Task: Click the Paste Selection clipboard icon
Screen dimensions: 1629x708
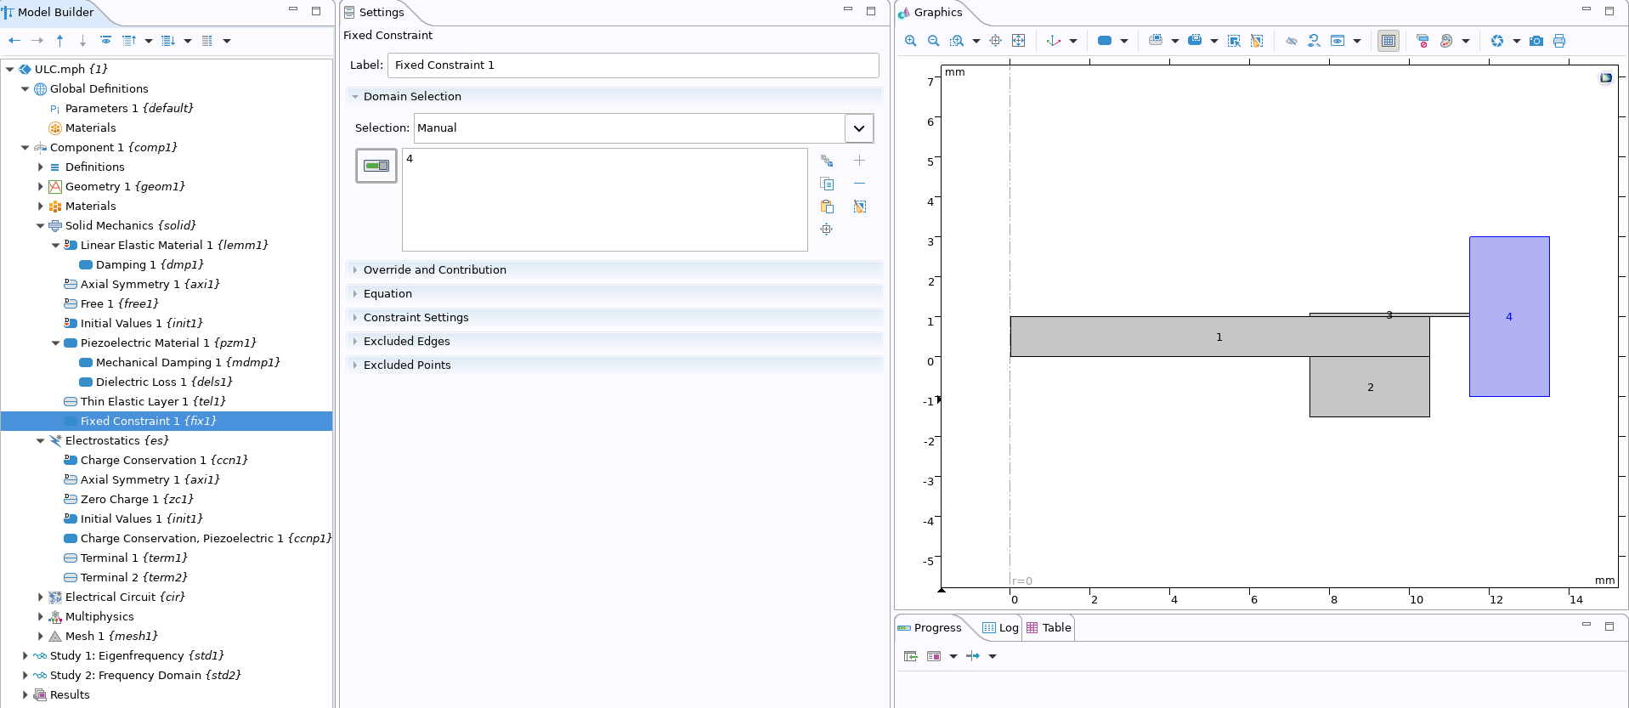Action: 826,207
